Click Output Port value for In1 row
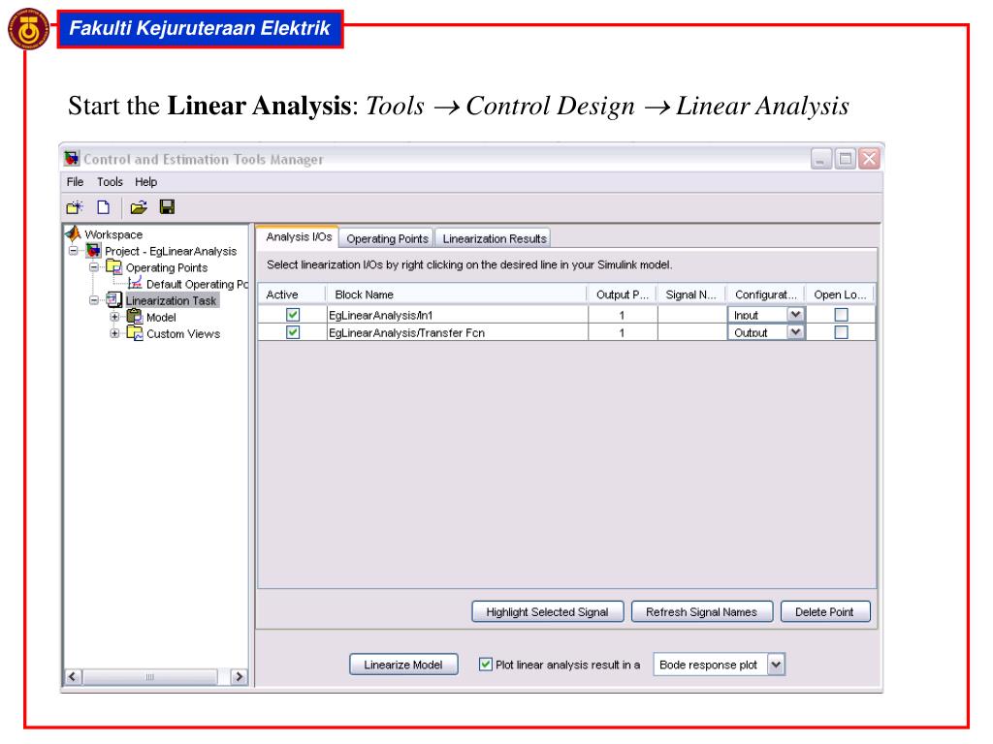The width and height of the screenshot is (993, 744). tap(623, 315)
